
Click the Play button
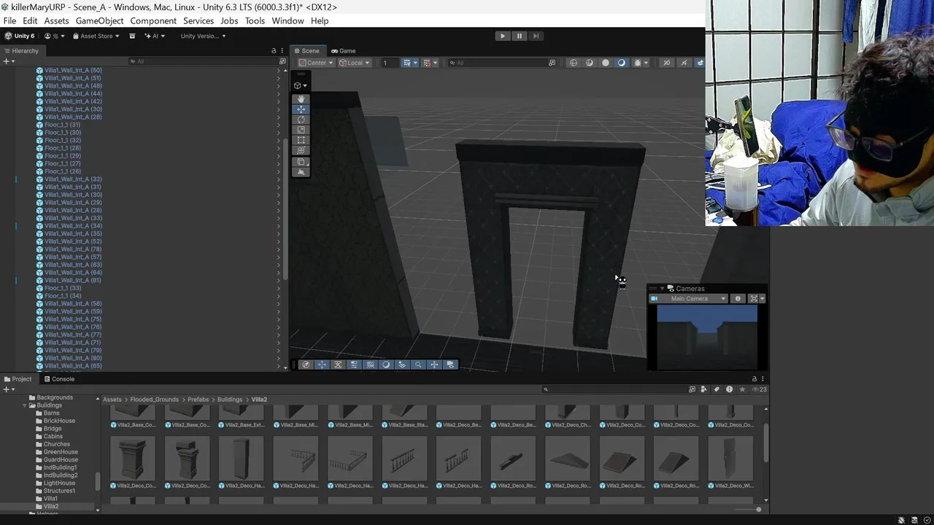pyautogui.click(x=502, y=36)
